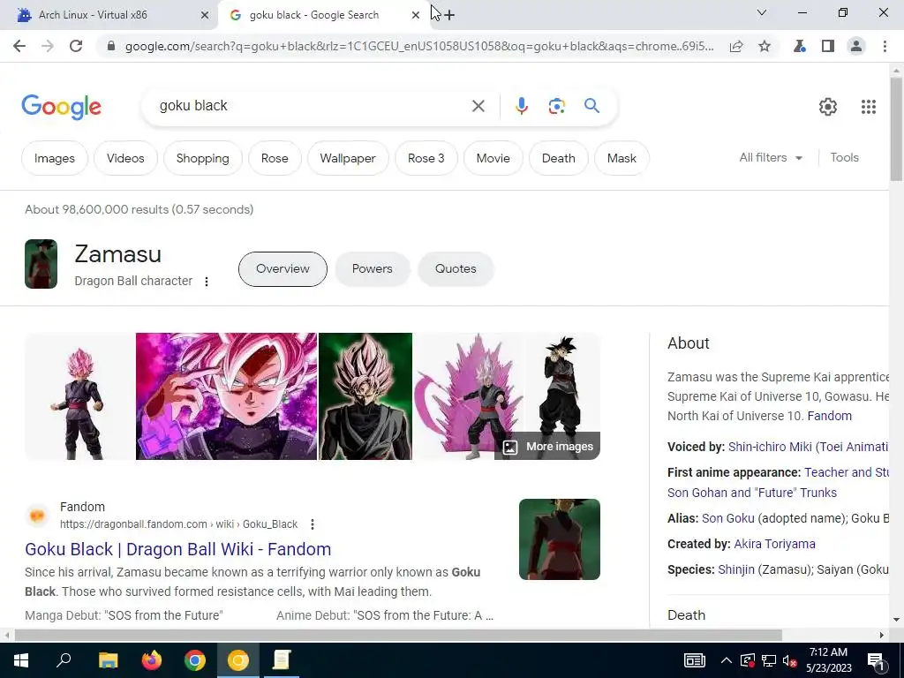This screenshot has height=678, width=904.
Task: Open the notepad taskbar app
Action: 282,660
